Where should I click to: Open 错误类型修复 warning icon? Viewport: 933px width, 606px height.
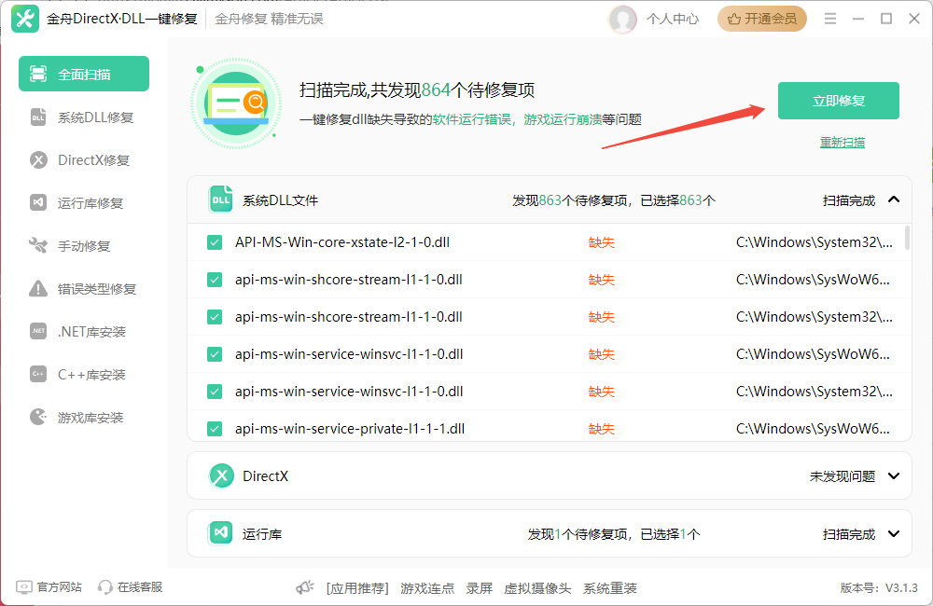click(38, 288)
